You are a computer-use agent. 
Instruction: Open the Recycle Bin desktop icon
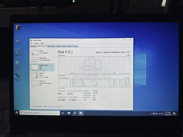tap(18, 52)
